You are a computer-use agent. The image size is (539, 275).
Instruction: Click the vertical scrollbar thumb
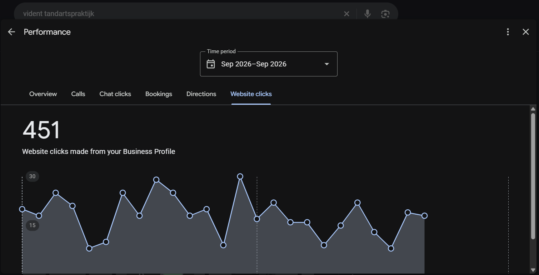click(x=533, y=176)
